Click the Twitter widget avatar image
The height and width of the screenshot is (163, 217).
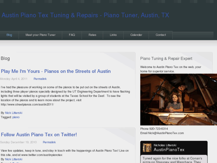coord(147,148)
